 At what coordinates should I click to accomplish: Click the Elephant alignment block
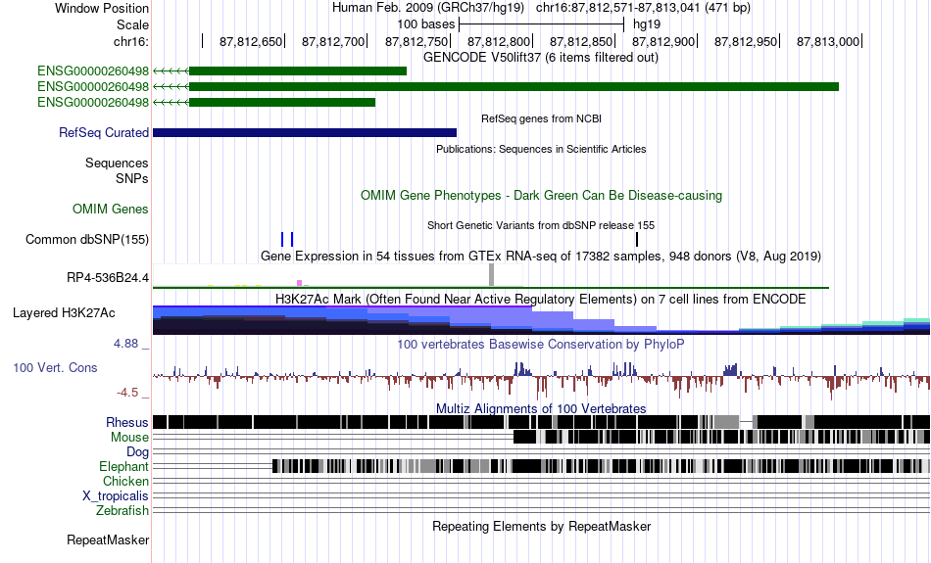601,466
